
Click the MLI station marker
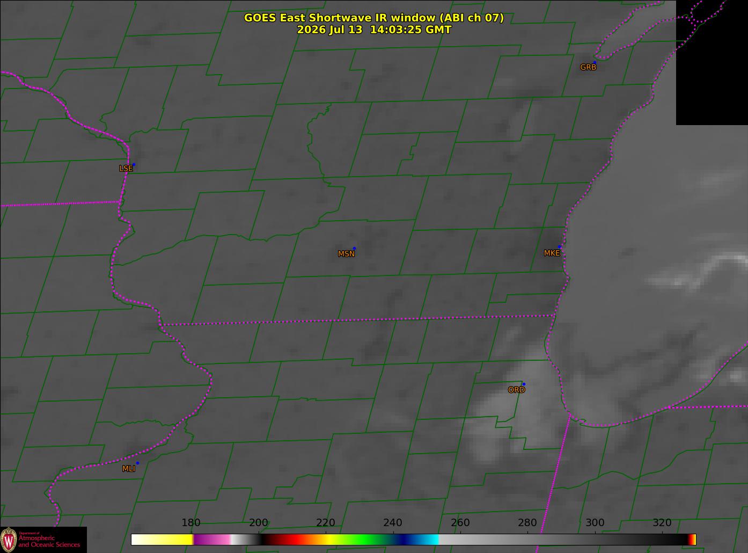(137, 463)
